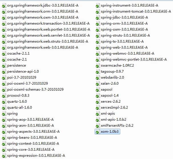
Task: Select file name org.springframework.web.struts-3.0.1.RELEASE-A
Action: [x=48, y=41]
